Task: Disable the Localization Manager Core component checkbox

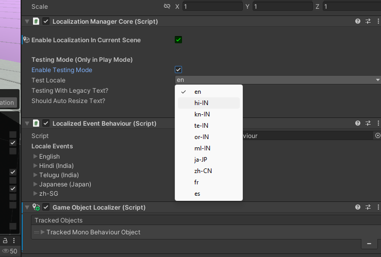Action: [x=46, y=21]
